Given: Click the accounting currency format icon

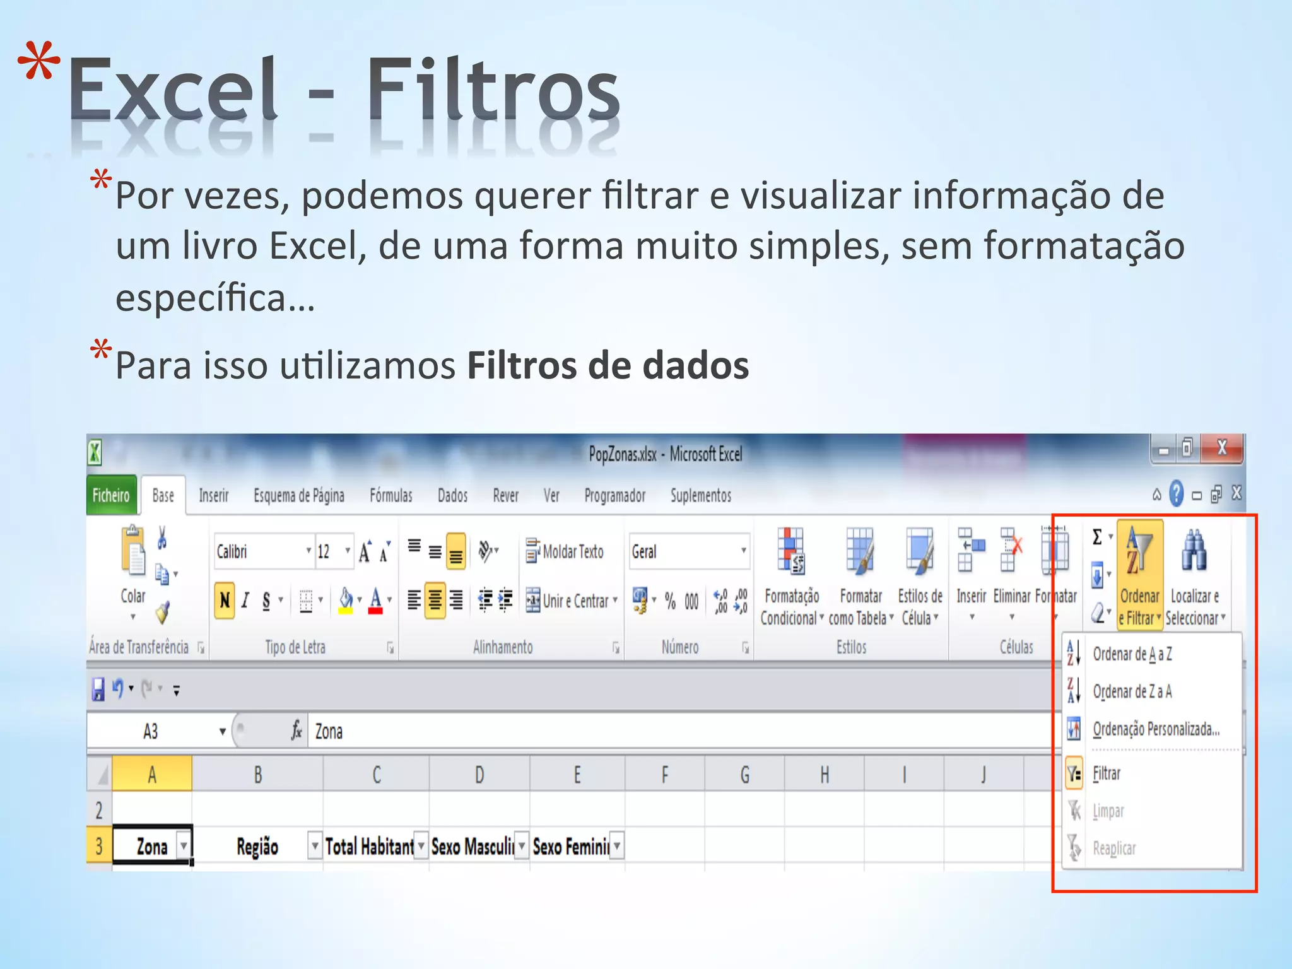Looking at the screenshot, I should [640, 600].
